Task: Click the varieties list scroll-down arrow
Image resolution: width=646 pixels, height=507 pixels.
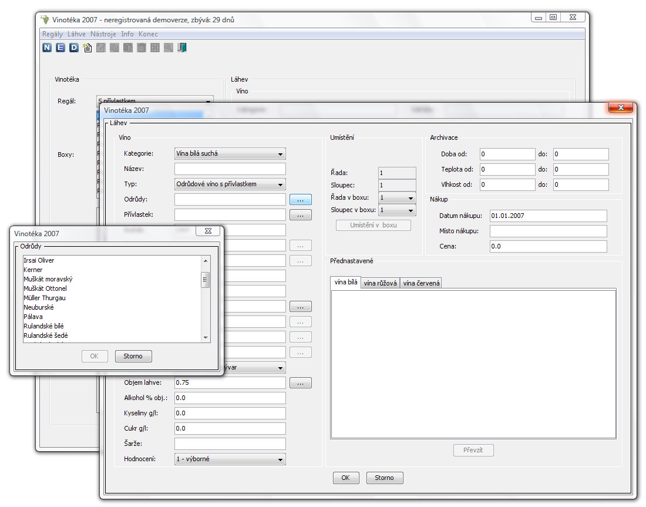Action: tap(206, 338)
